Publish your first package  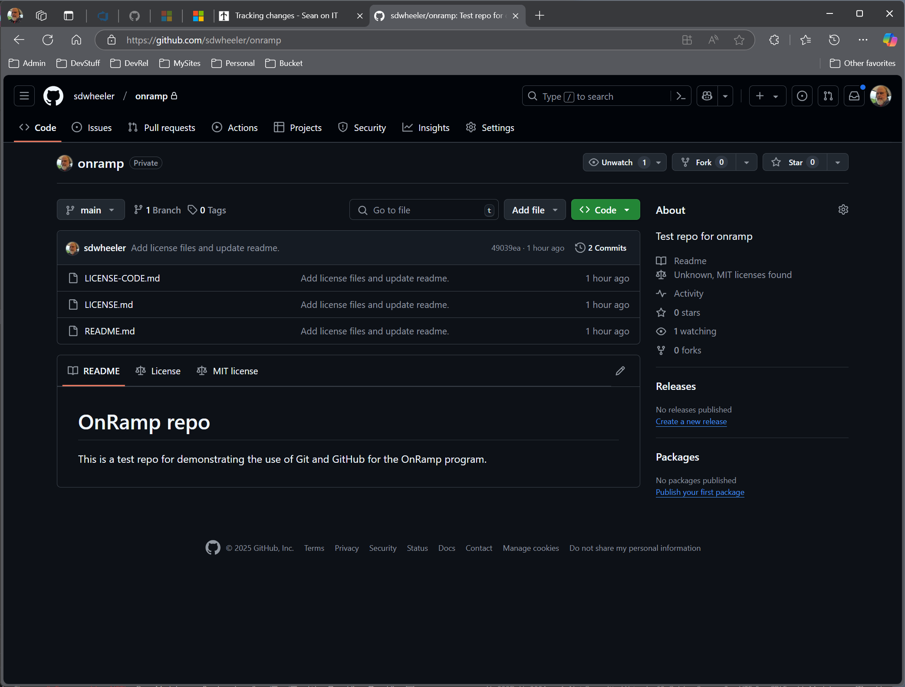[699, 492]
